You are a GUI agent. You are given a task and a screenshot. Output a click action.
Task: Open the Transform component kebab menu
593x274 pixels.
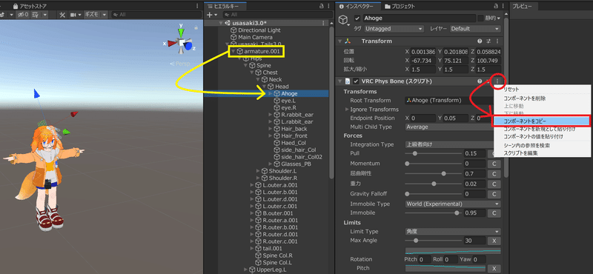(497, 41)
